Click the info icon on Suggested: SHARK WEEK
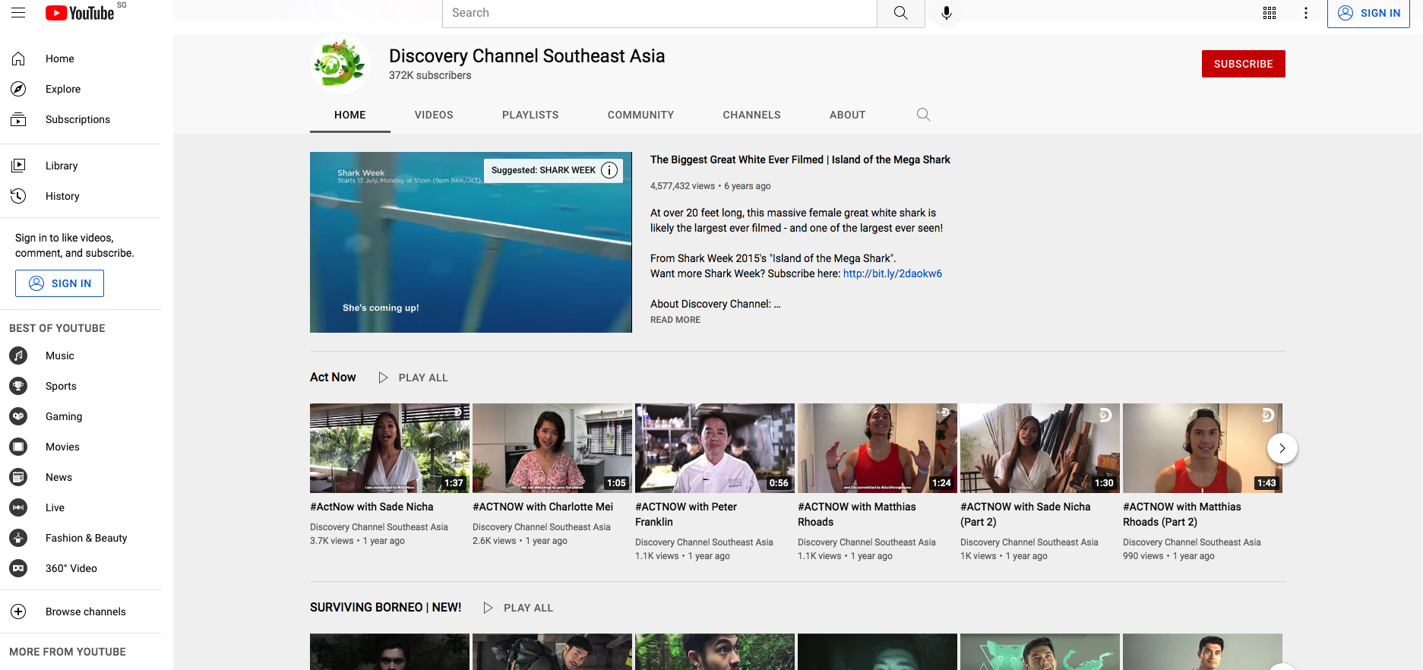The width and height of the screenshot is (1423, 670). point(609,170)
